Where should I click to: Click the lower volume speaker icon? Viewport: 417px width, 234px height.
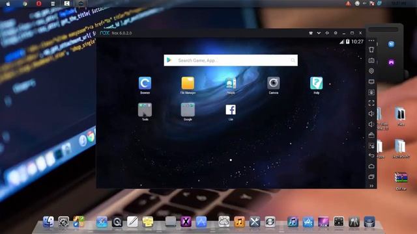[371, 124]
